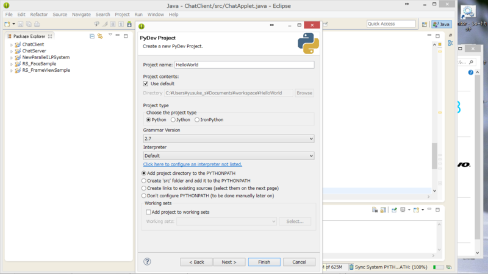Click the Pin Console icon
This screenshot has height=274, width=488.
click(394, 210)
